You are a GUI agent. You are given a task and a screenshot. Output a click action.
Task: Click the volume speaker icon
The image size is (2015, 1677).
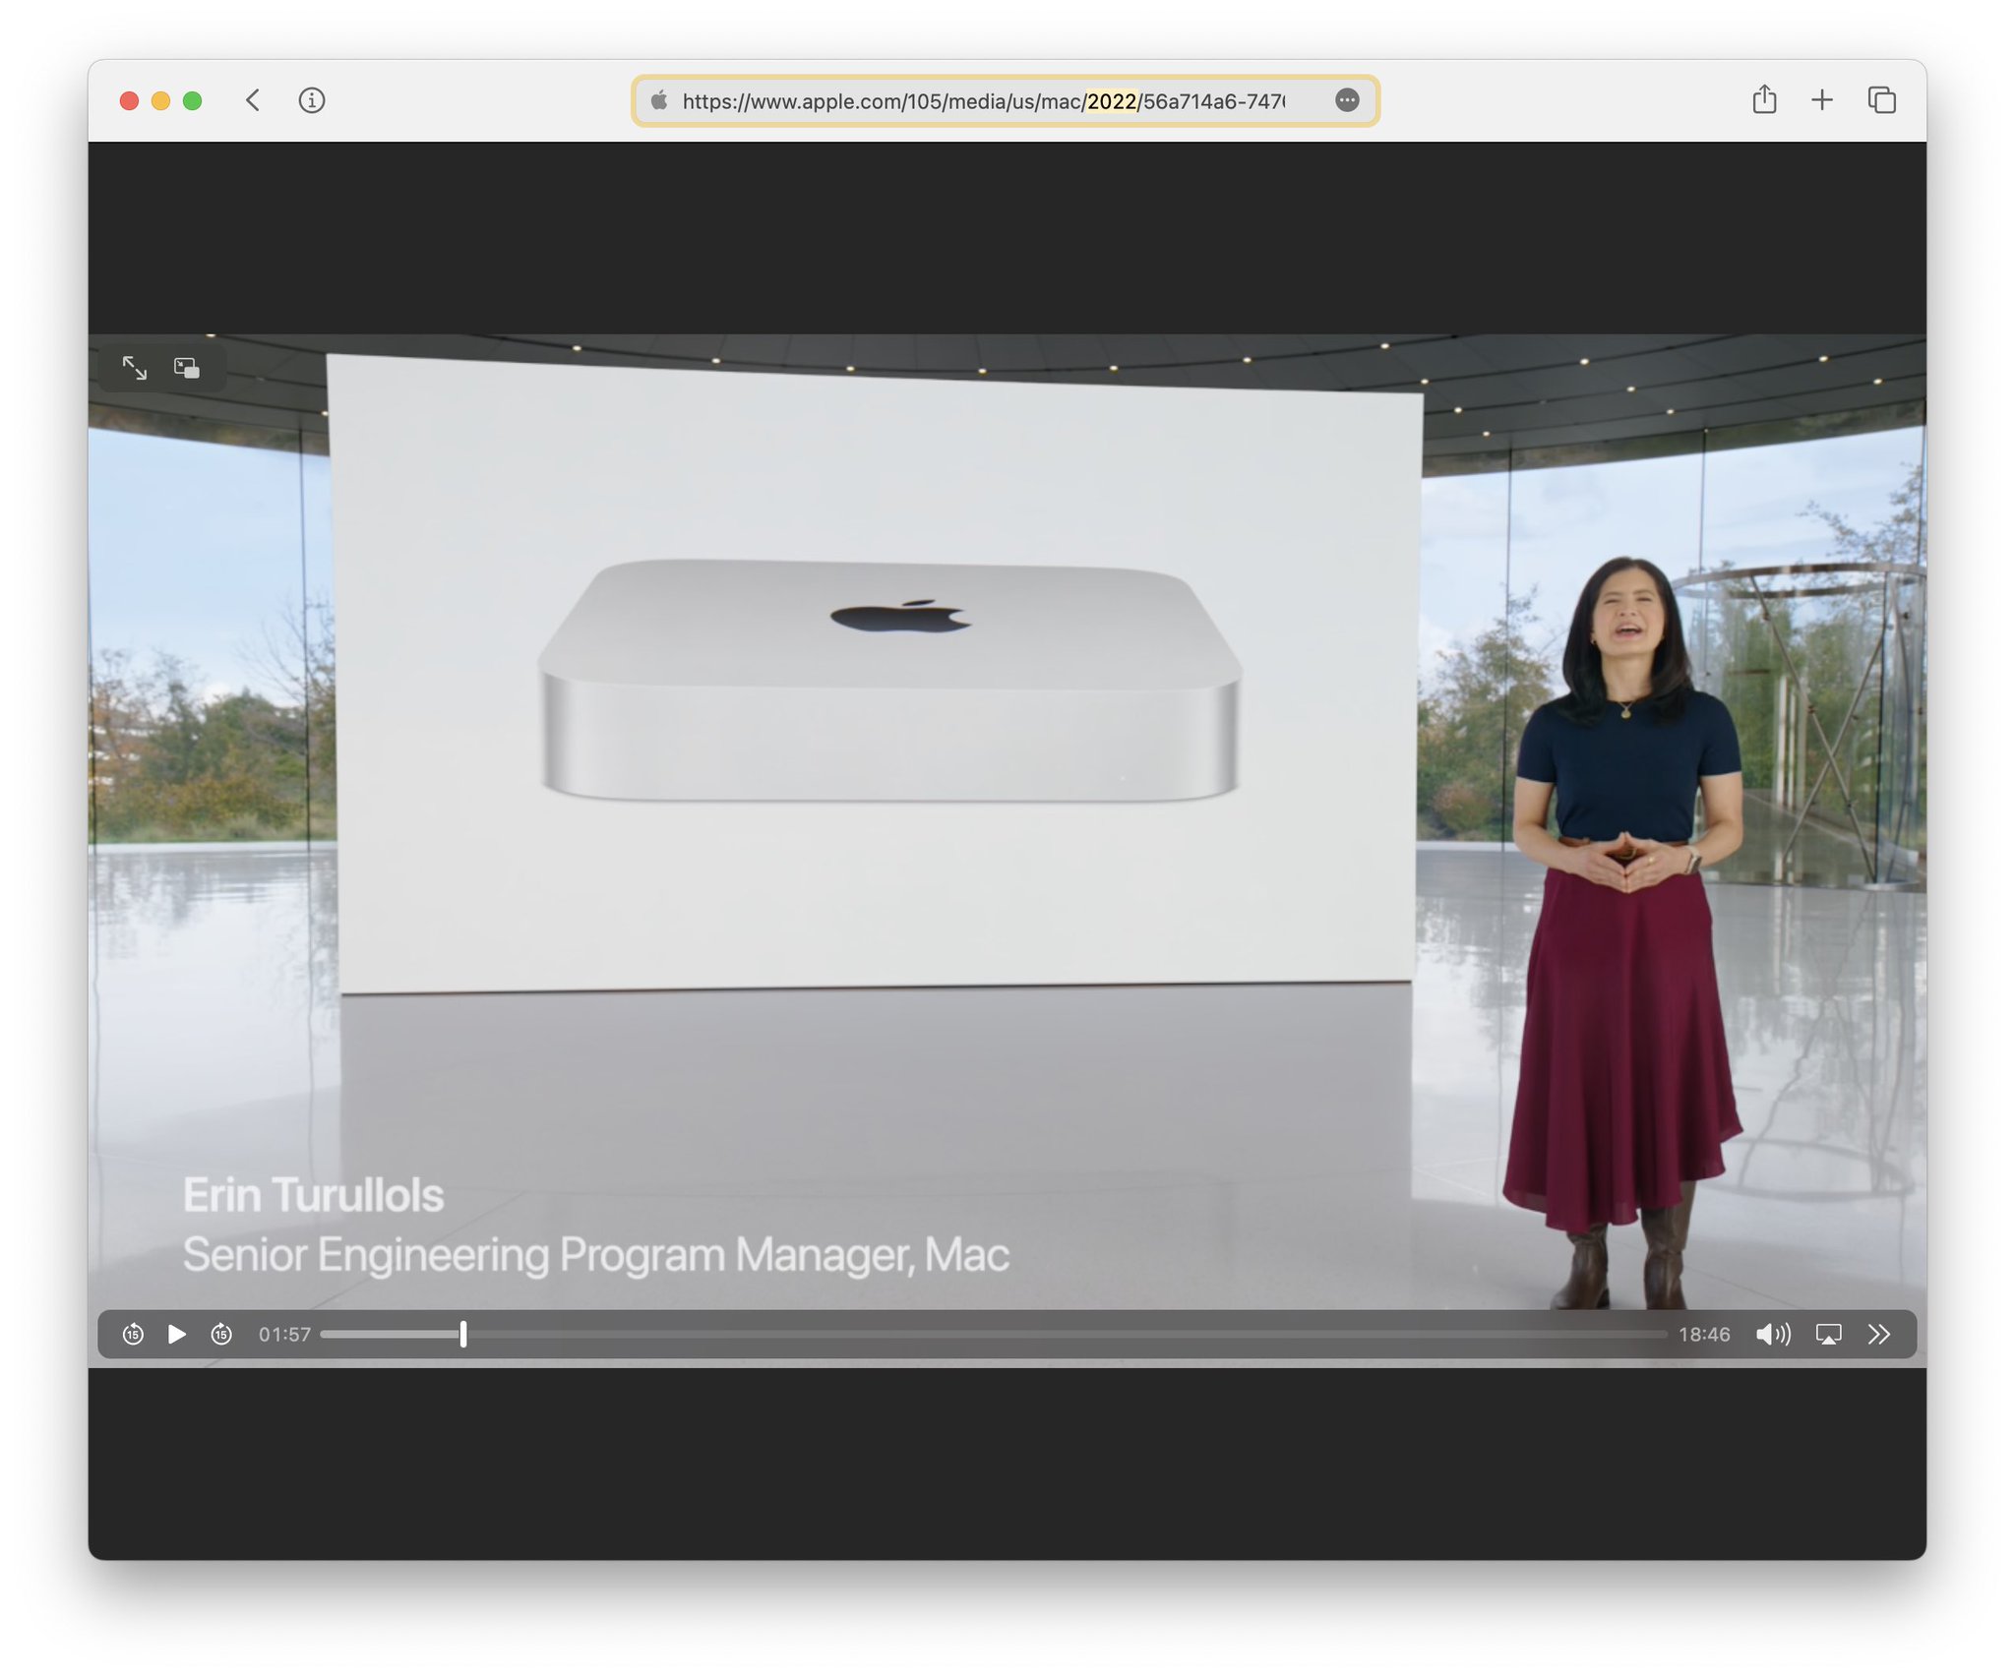(x=1773, y=1335)
